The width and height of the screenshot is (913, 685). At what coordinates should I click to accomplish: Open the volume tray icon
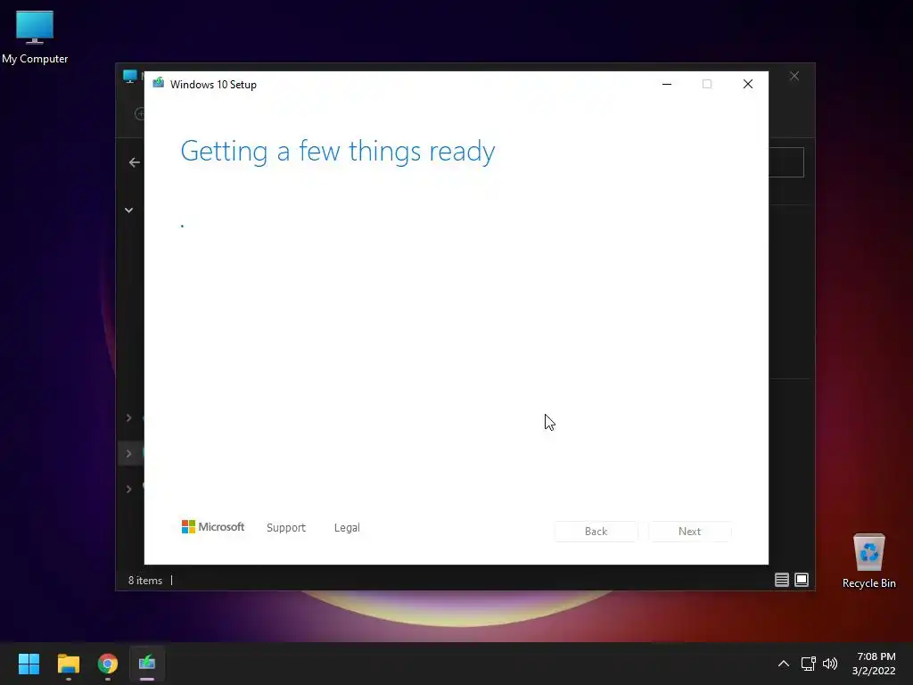click(x=830, y=664)
